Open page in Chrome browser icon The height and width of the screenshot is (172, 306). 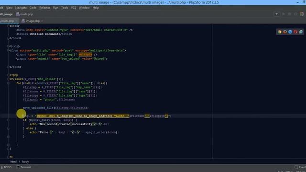click(279, 32)
